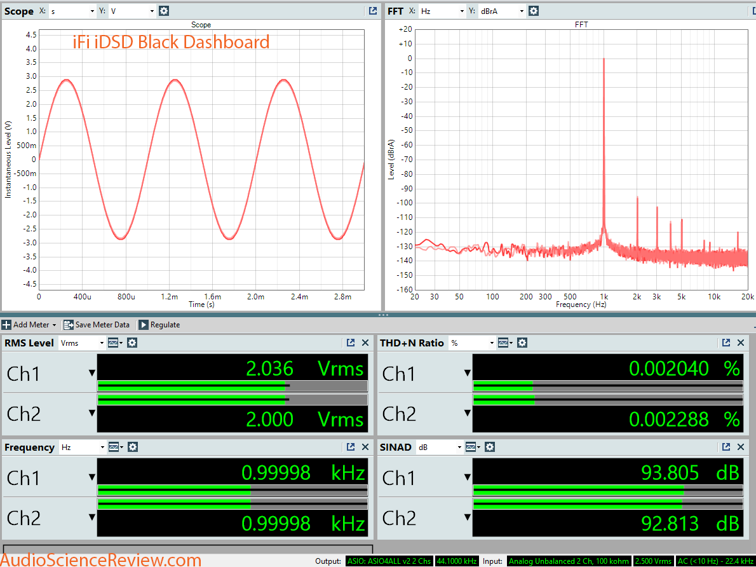Click the Scope panel title label
The height and width of the screenshot is (567, 756).
(x=19, y=11)
